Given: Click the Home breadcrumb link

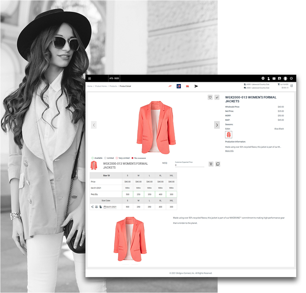Looking at the screenshot, I should pos(90,86).
